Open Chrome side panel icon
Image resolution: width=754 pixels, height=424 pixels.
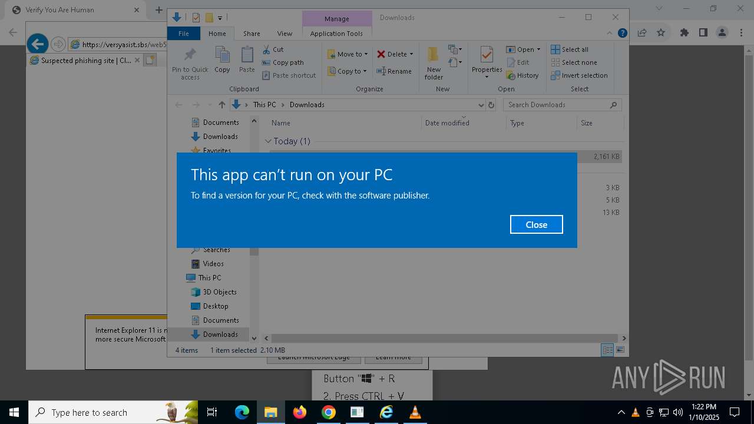tap(703, 32)
